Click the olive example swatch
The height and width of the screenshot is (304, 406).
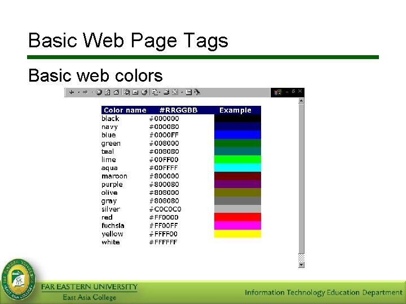237,193
